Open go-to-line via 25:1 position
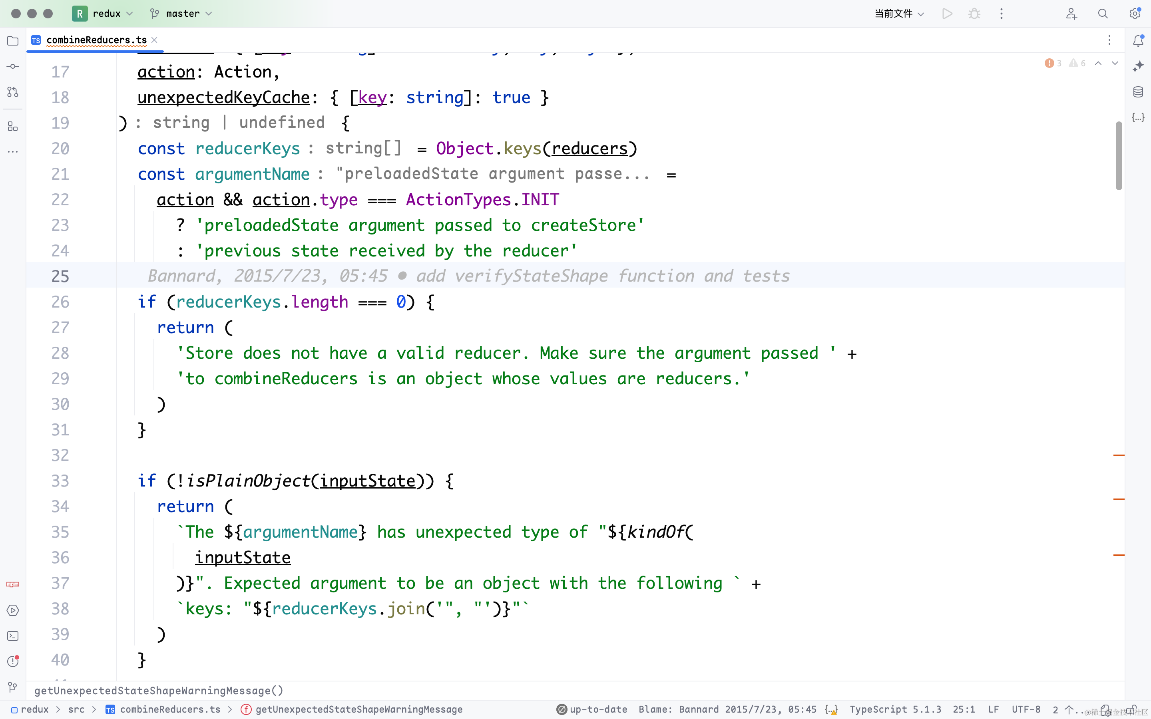This screenshot has width=1151, height=719. 964,709
